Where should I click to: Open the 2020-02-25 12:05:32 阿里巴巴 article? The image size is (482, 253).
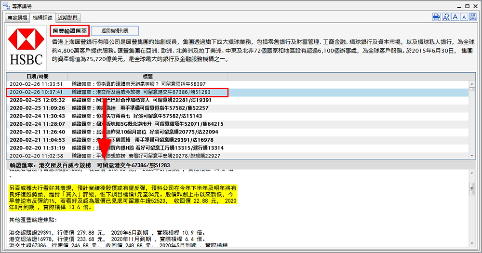(x=238, y=100)
